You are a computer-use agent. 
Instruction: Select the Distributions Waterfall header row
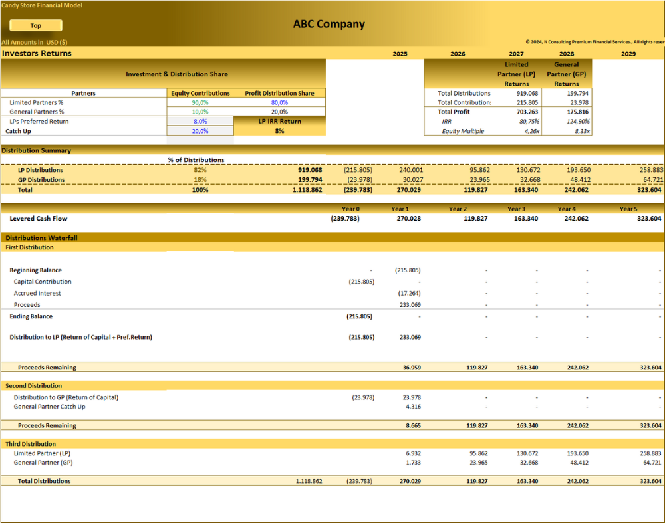coord(332,237)
